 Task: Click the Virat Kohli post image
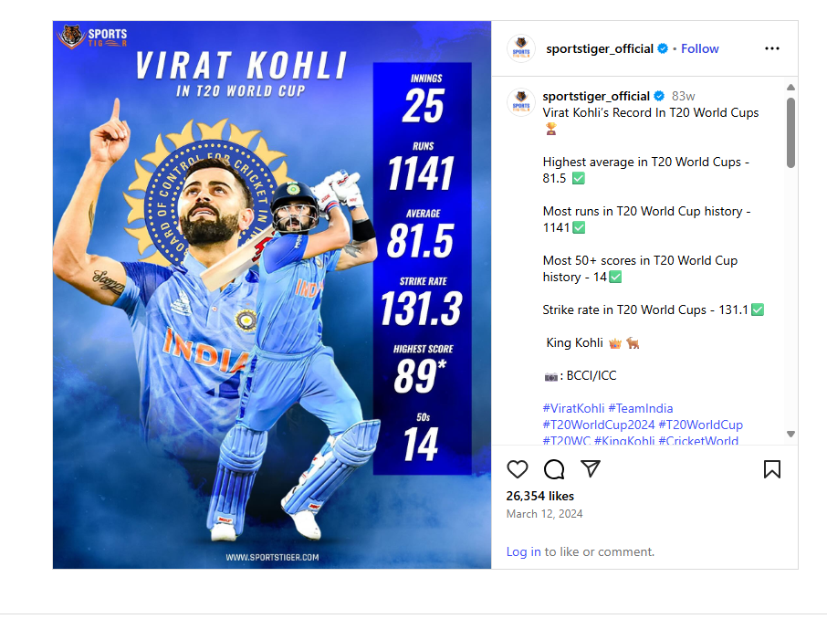pyautogui.click(x=272, y=294)
